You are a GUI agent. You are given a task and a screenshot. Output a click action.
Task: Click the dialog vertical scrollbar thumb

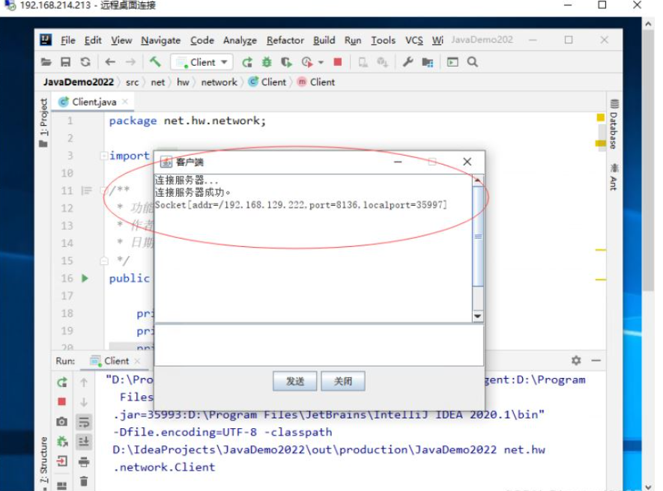478,237
